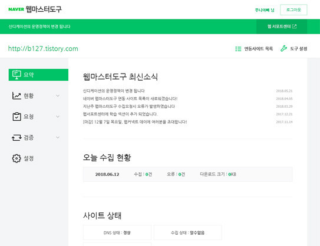The image size is (320, 246).
Task: Open news about 웹서포트센터에 학습 섹션이 추가
Action: [120, 114]
